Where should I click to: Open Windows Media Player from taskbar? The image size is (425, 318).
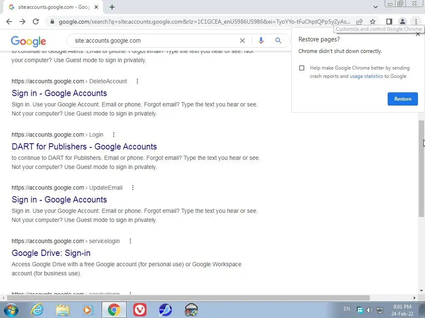tap(88, 310)
